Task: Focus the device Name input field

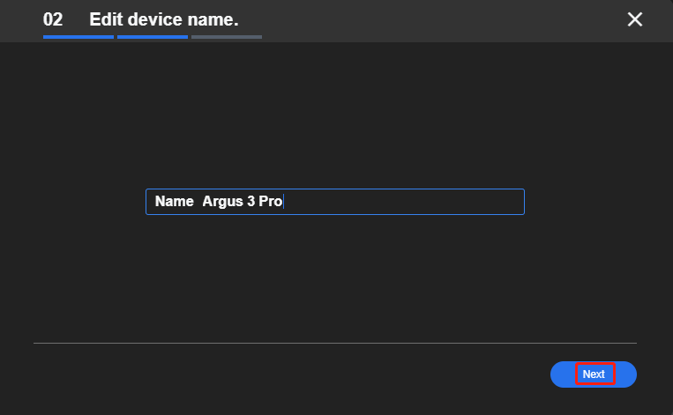Action: point(335,202)
